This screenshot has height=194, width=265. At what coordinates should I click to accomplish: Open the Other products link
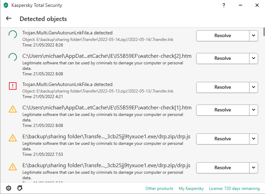pyautogui.click(x=159, y=188)
